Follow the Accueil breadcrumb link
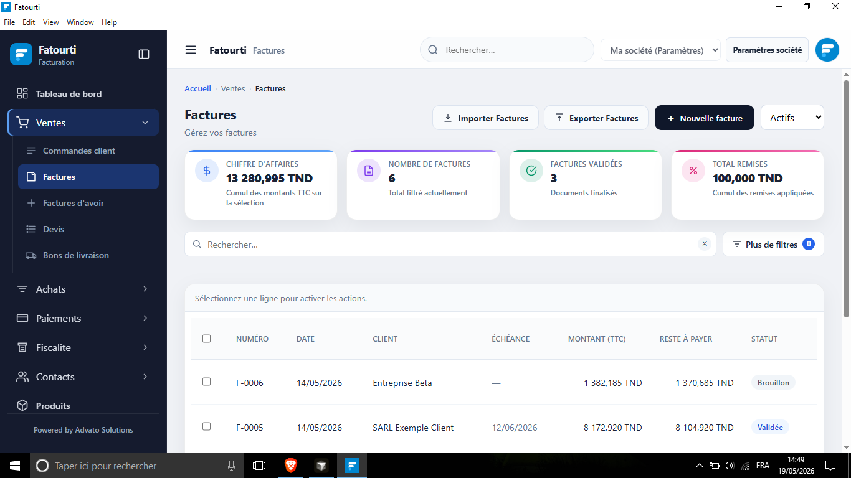 [197, 88]
